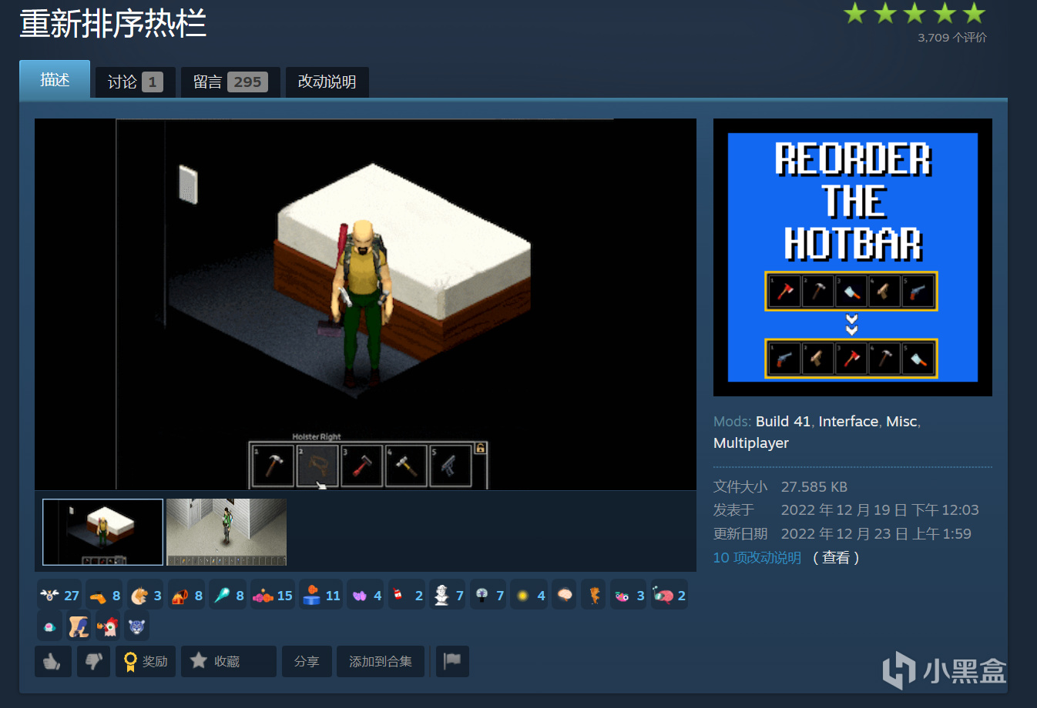The image size is (1037, 708).
Task: Click the white bust statue award
Action: pyautogui.click(x=448, y=595)
